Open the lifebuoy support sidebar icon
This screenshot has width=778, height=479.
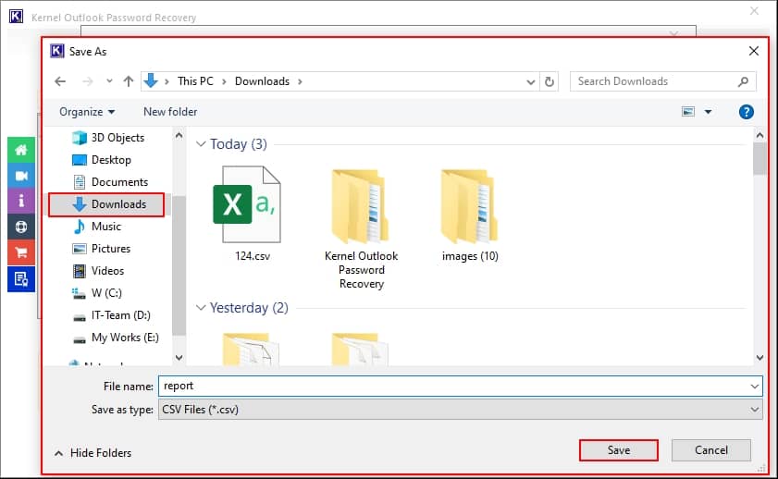[x=21, y=227]
